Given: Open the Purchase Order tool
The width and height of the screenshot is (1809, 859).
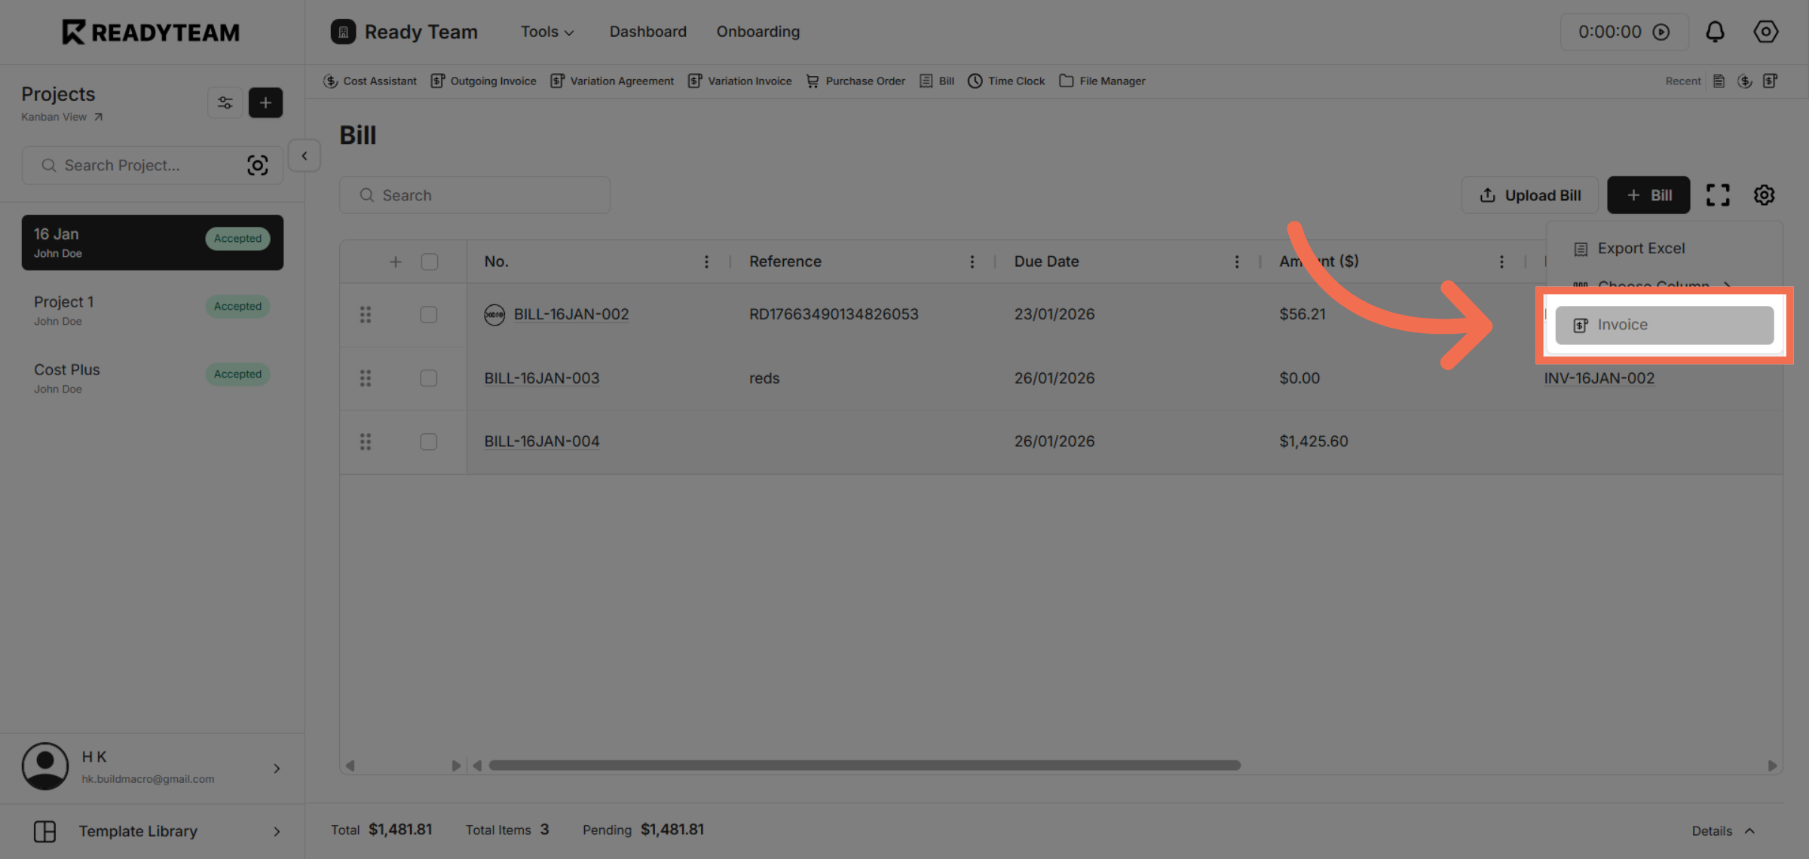Looking at the screenshot, I should tap(865, 81).
